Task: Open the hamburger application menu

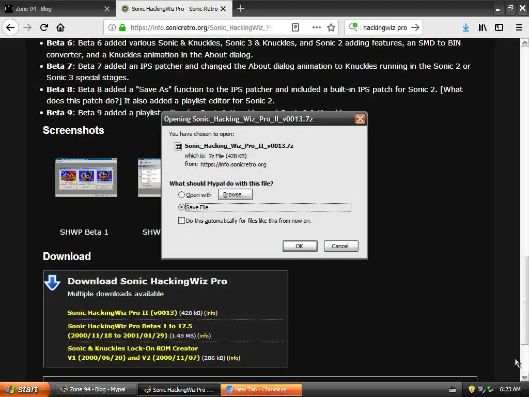Action: coord(519,27)
